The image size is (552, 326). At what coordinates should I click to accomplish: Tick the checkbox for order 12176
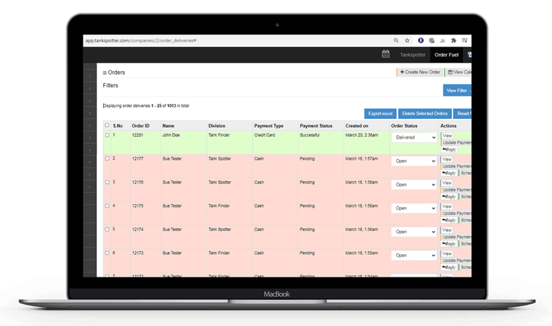pos(107,182)
